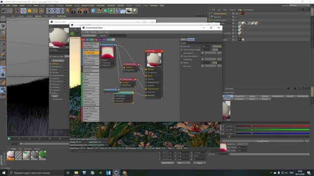314x176 pixels.
Task: Click Render to Picture Viewer icon
Action: coord(80,11)
